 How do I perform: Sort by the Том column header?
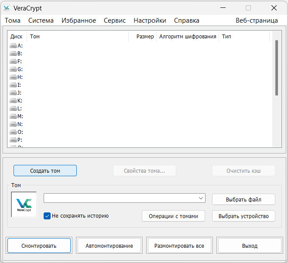pos(78,36)
